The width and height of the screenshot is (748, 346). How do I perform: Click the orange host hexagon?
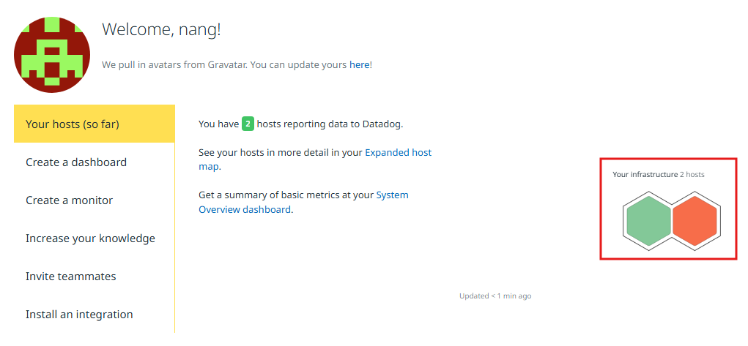coord(695,221)
